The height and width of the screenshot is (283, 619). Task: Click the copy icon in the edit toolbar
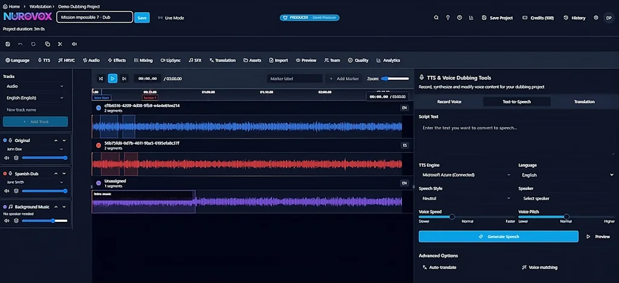coord(47,44)
